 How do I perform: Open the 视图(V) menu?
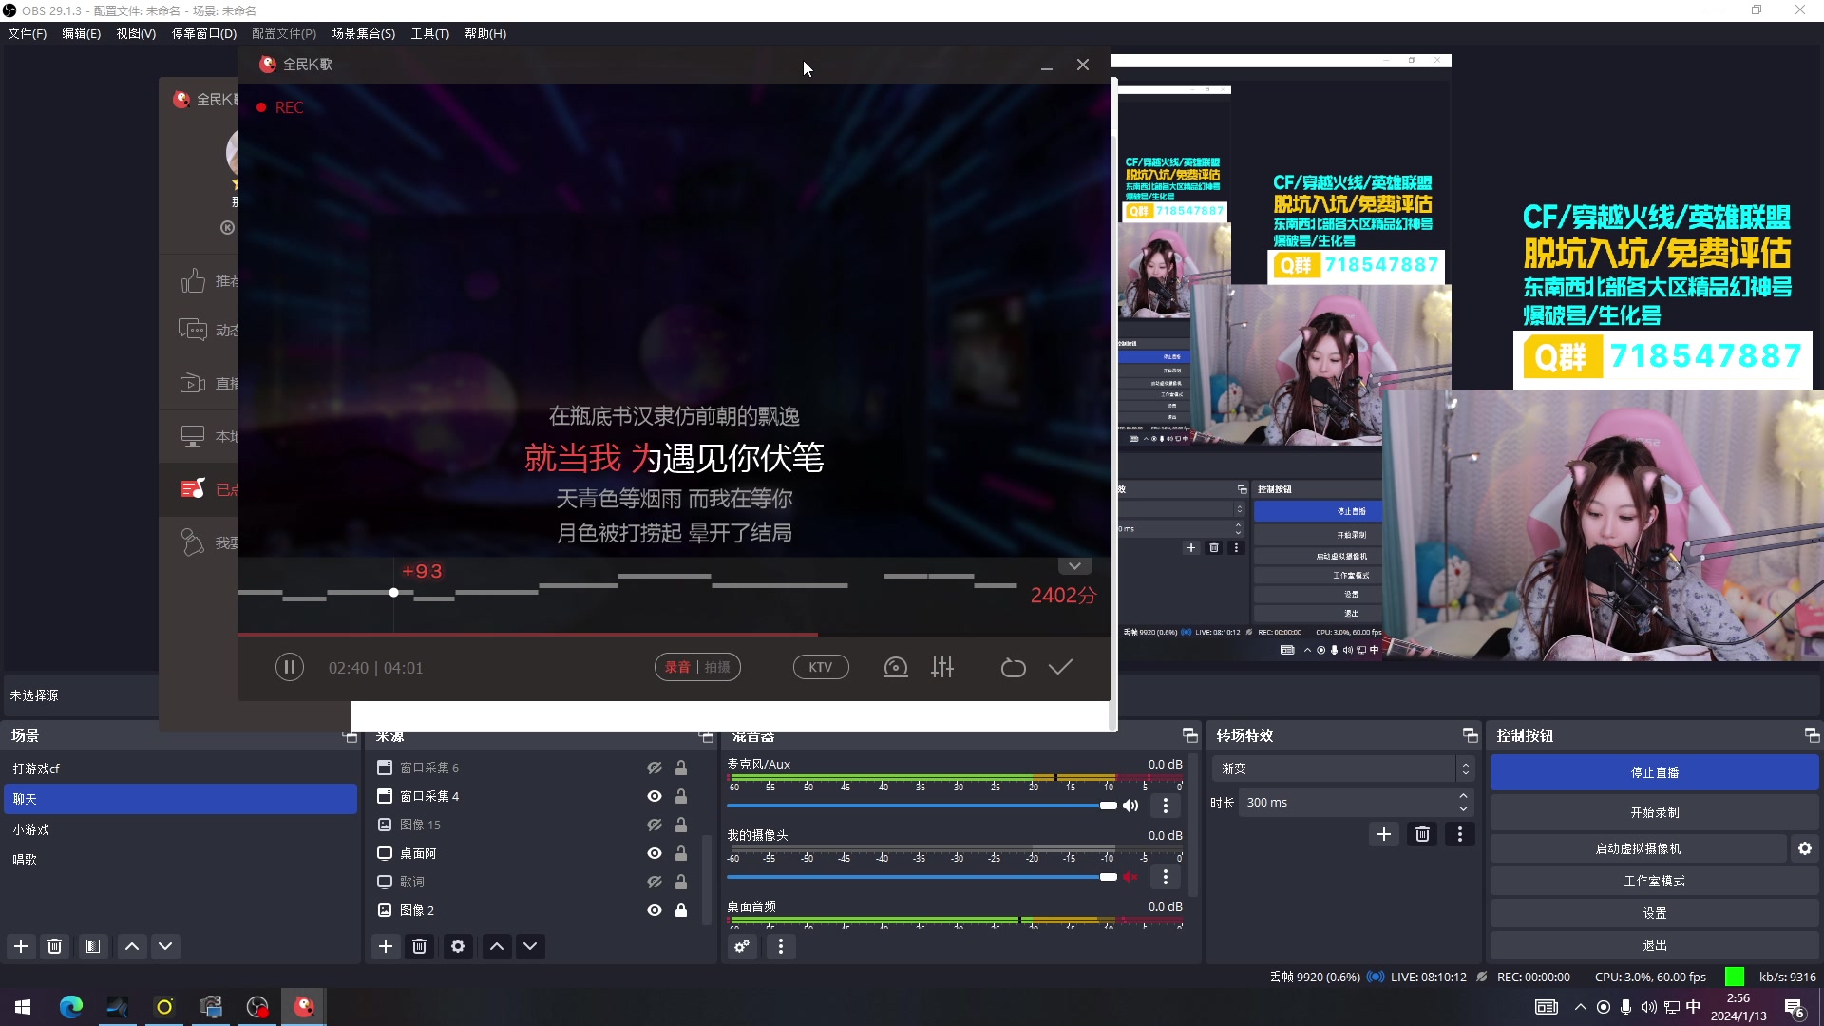coord(136,33)
